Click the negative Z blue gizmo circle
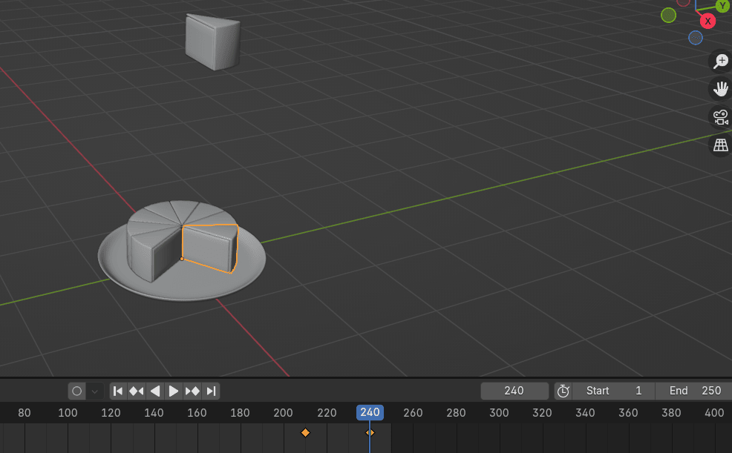The image size is (732, 453). tap(695, 38)
